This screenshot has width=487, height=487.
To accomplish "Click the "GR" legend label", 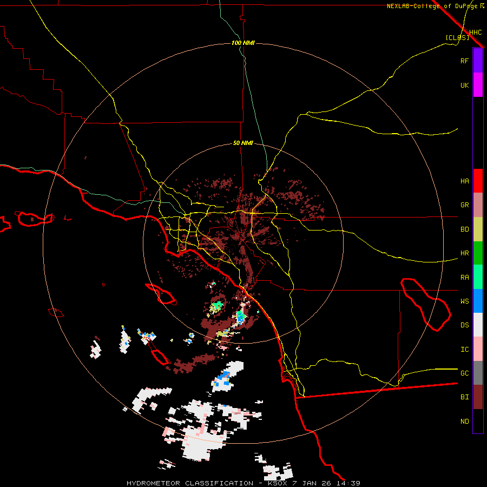I will click(x=464, y=205).
